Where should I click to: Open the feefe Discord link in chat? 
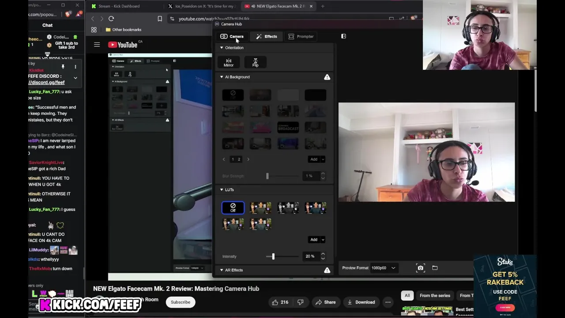pyautogui.click(x=47, y=83)
